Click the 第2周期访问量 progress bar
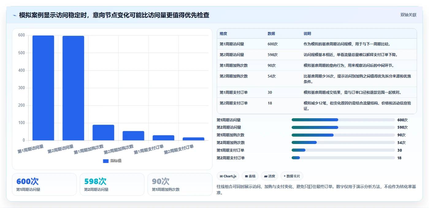Screen dimensions: 429x208 click(x=343, y=127)
